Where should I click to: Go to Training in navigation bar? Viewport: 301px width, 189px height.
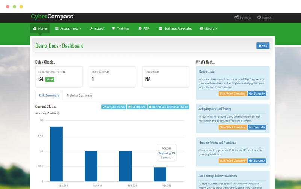(x=120, y=29)
